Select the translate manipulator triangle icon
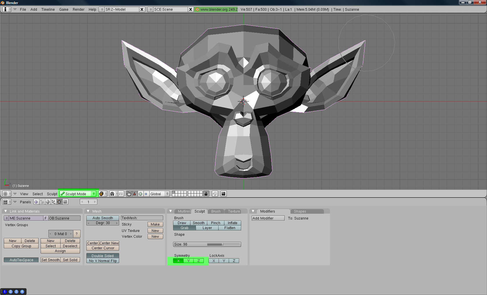 [135, 194]
